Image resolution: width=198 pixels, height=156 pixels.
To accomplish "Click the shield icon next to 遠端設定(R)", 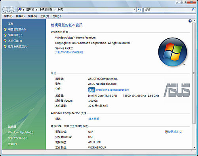I will 5,35.
